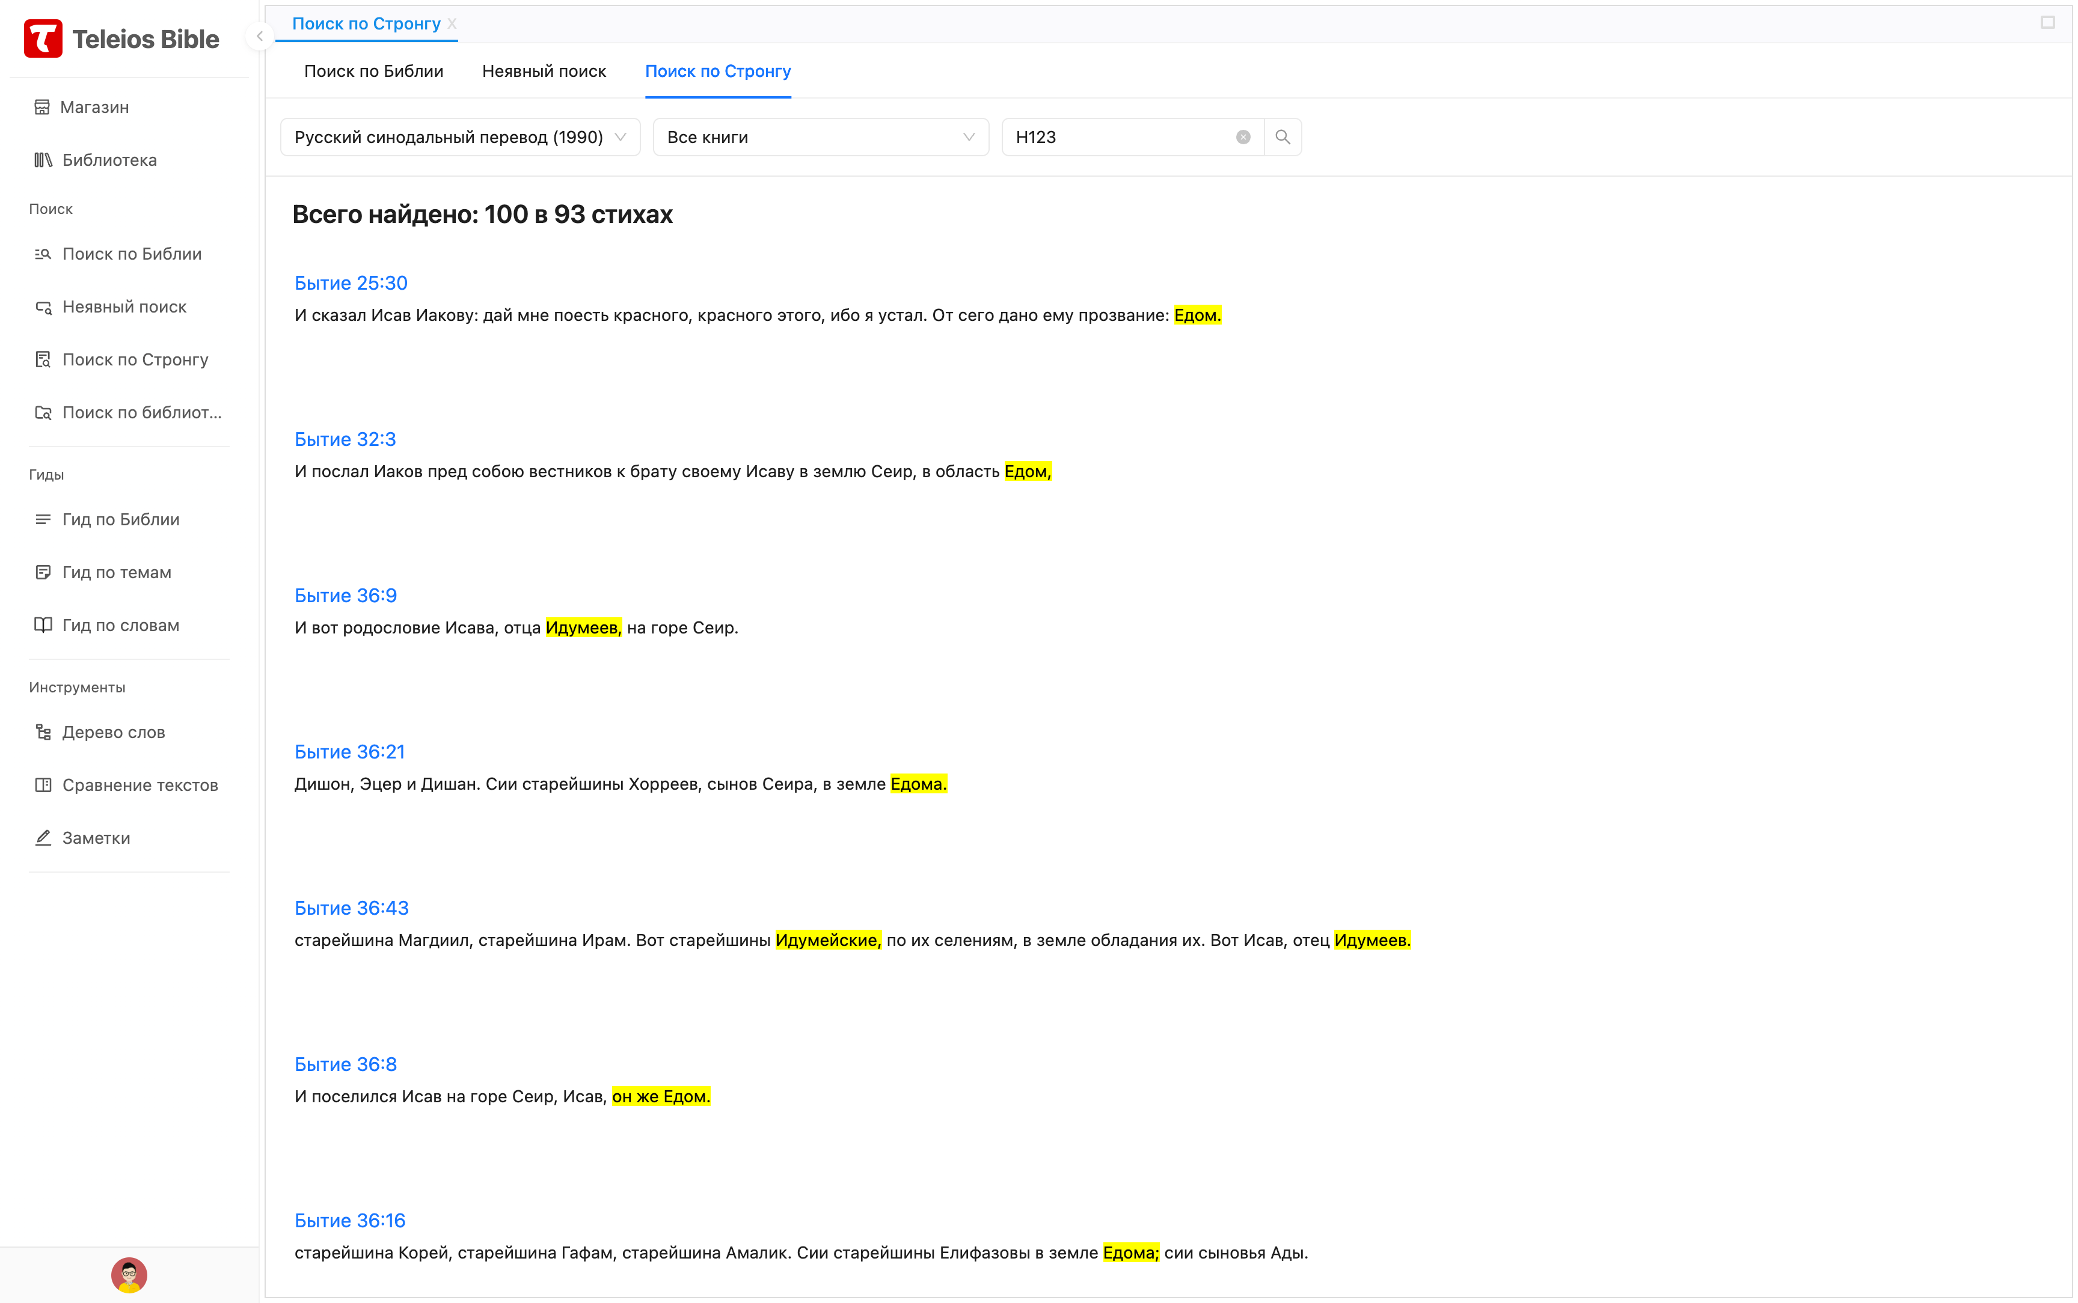Switch to Поиск по Библии tab
The height and width of the screenshot is (1303, 2078).
click(x=373, y=72)
